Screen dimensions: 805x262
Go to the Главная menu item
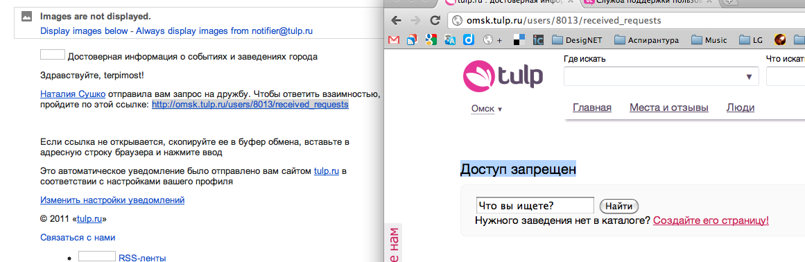click(592, 107)
